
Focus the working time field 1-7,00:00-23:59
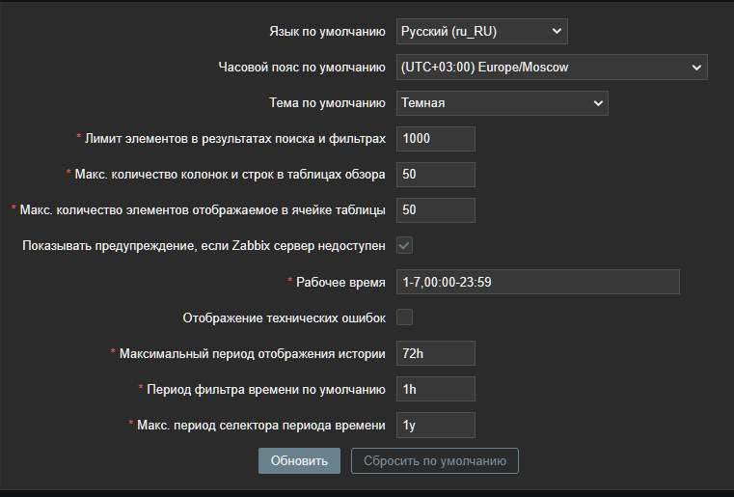click(538, 282)
